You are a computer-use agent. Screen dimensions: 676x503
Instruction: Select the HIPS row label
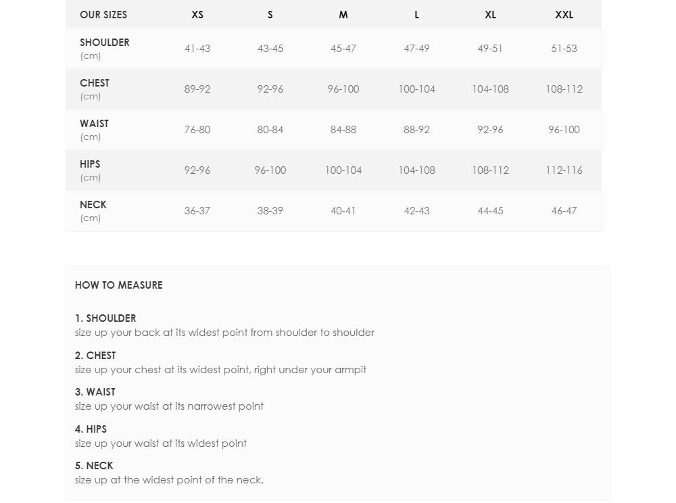click(90, 164)
